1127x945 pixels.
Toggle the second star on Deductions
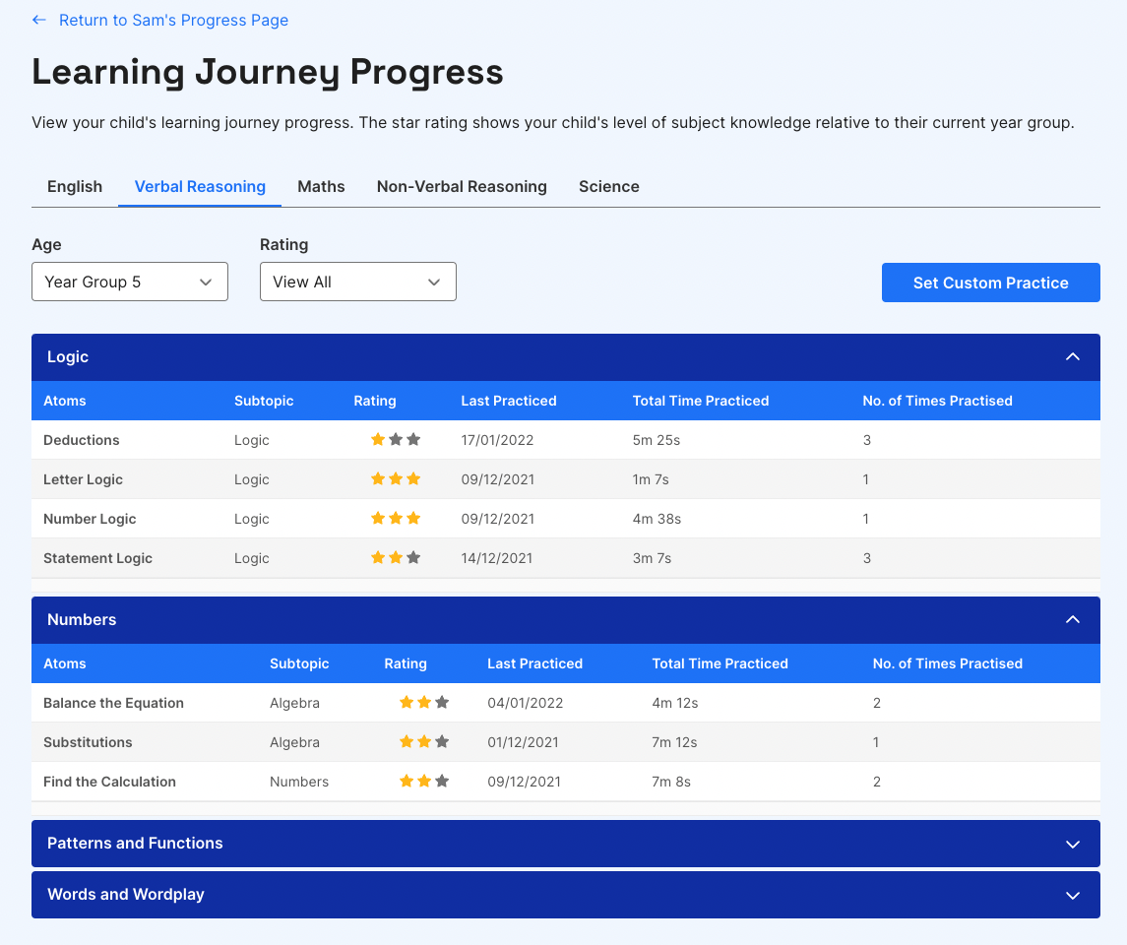[x=395, y=439]
